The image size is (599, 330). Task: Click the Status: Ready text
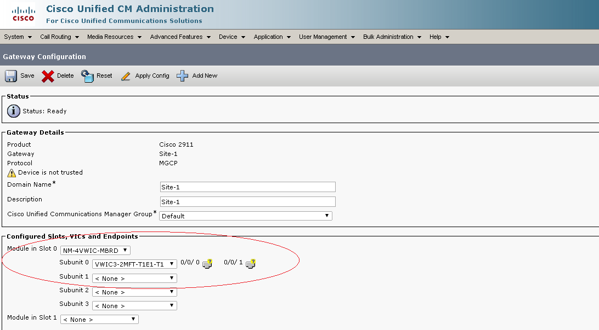(44, 111)
